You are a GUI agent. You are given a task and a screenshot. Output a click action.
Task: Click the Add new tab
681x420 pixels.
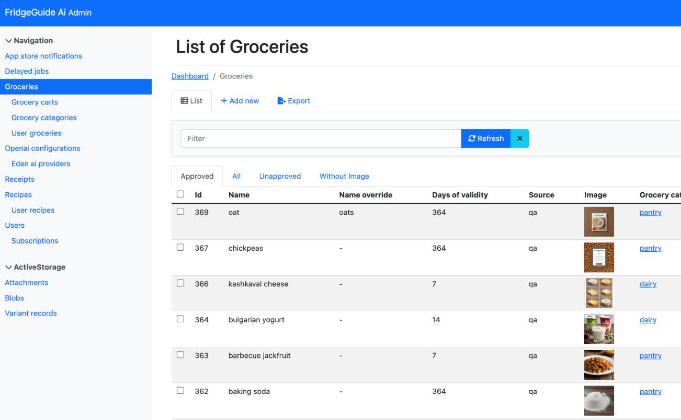(x=240, y=101)
